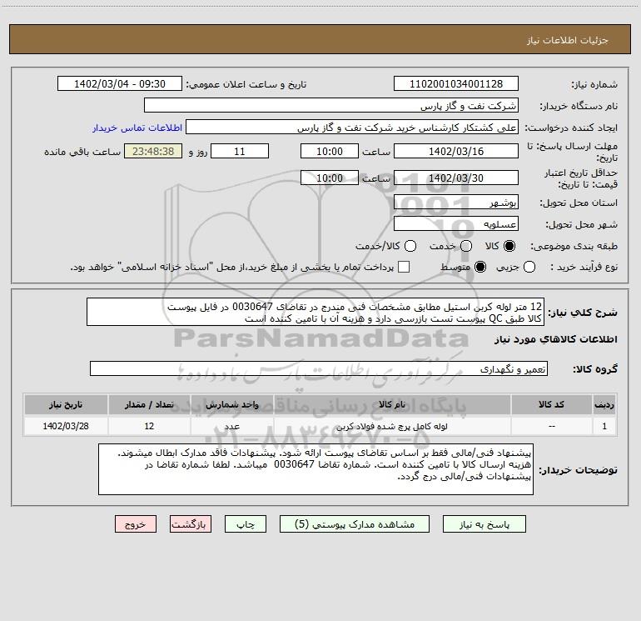Click the تعداد / مقدار column header

149,405
